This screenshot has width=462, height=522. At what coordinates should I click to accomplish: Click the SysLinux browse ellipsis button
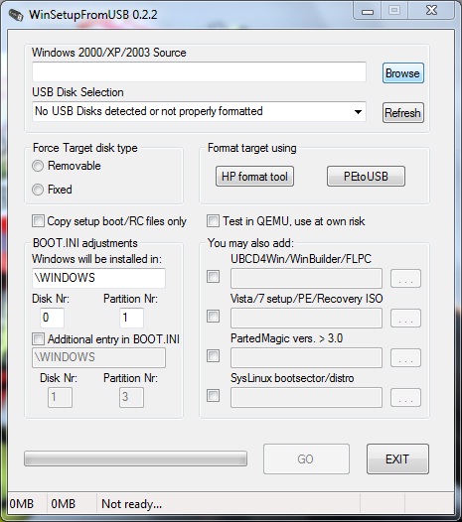(405, 398)
